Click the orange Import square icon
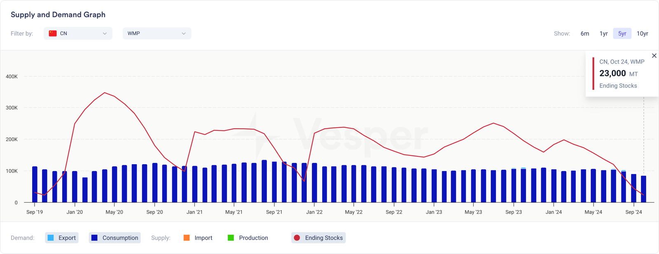 click(187, 238)
